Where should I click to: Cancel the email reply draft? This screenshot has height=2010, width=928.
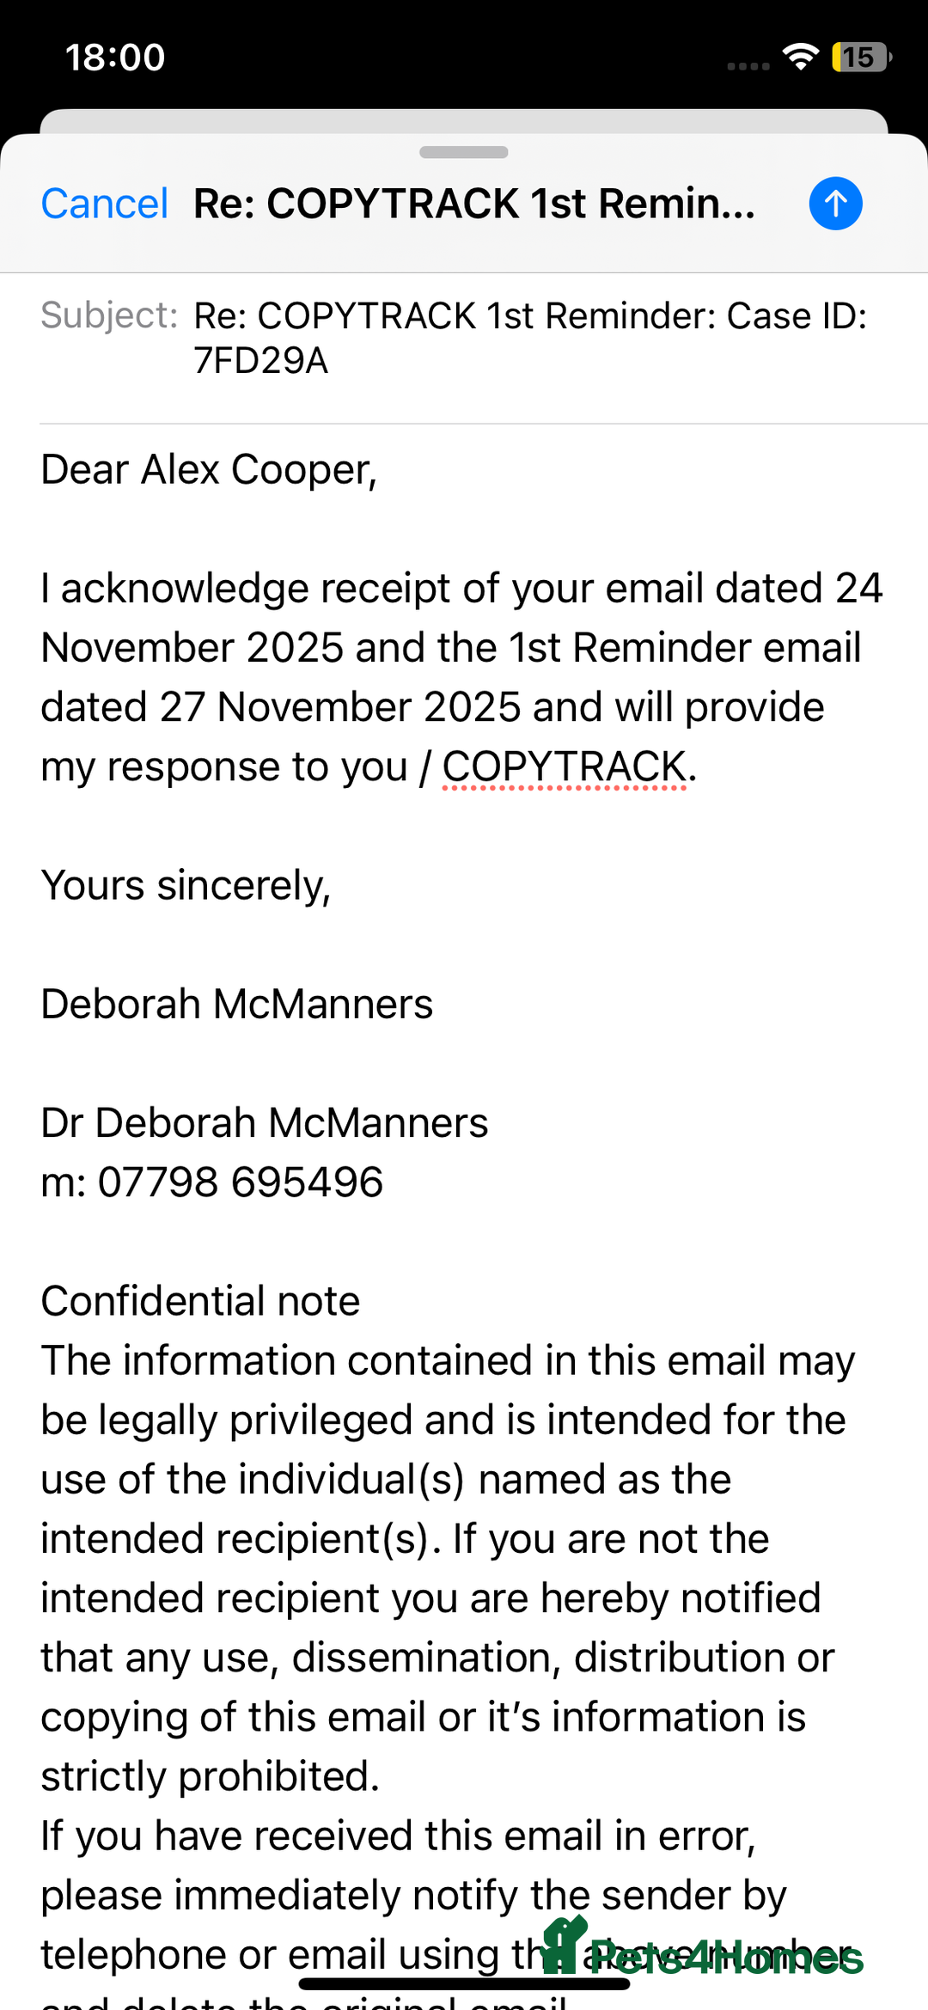(x=104, y=204)
